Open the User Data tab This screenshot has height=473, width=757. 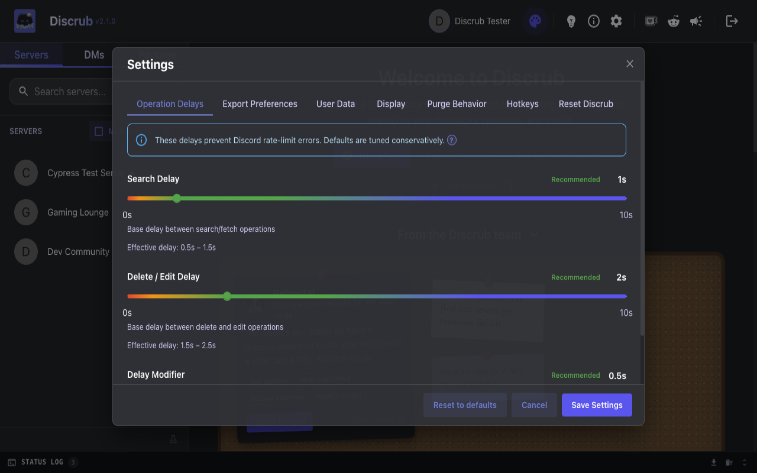[335, 104]
